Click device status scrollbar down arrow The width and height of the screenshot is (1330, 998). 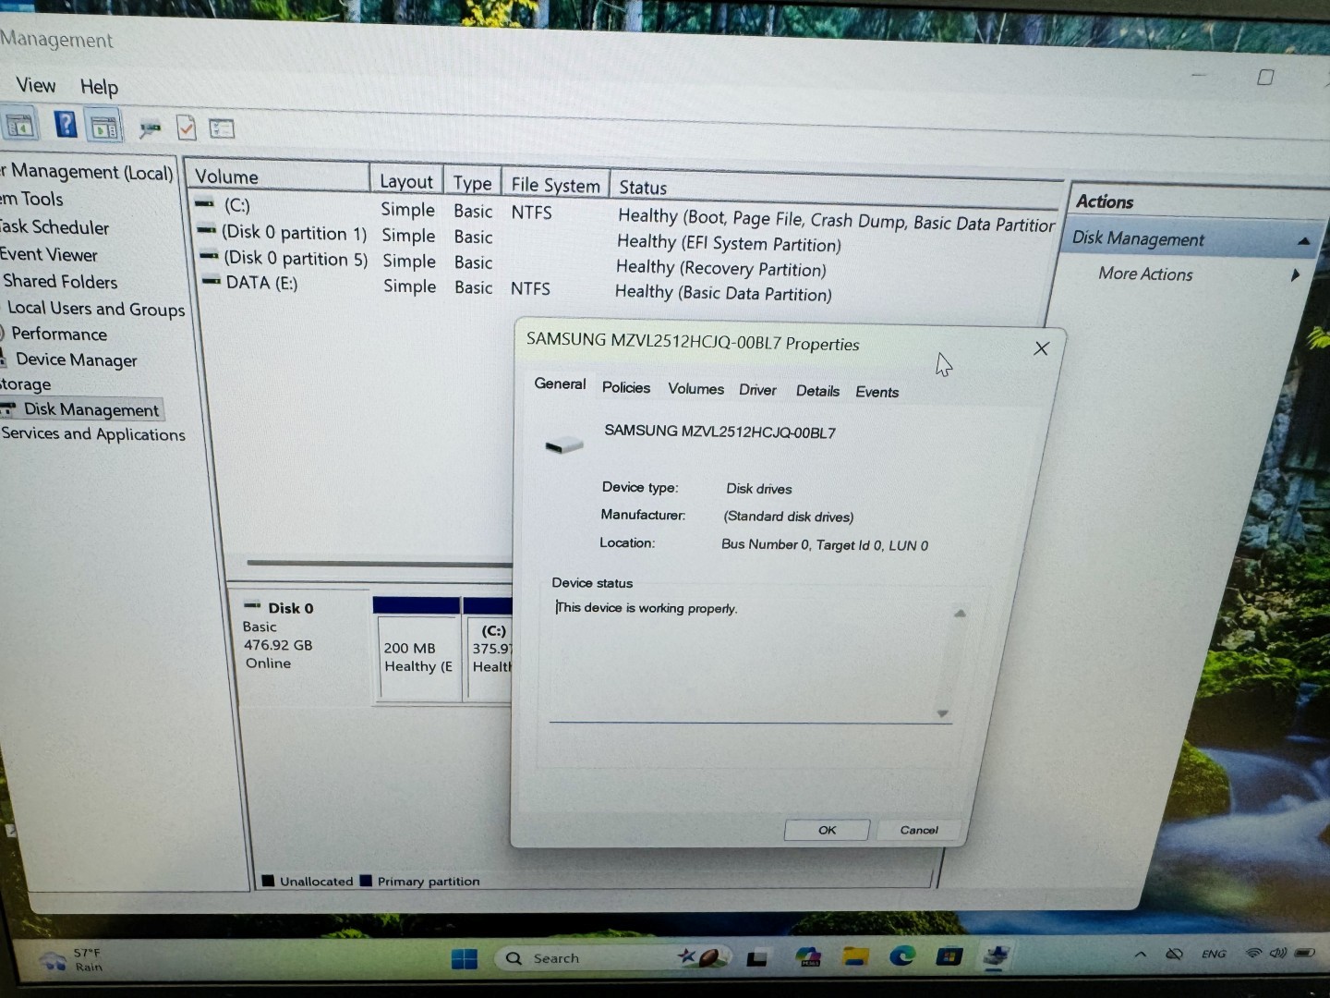pos(942,713)
